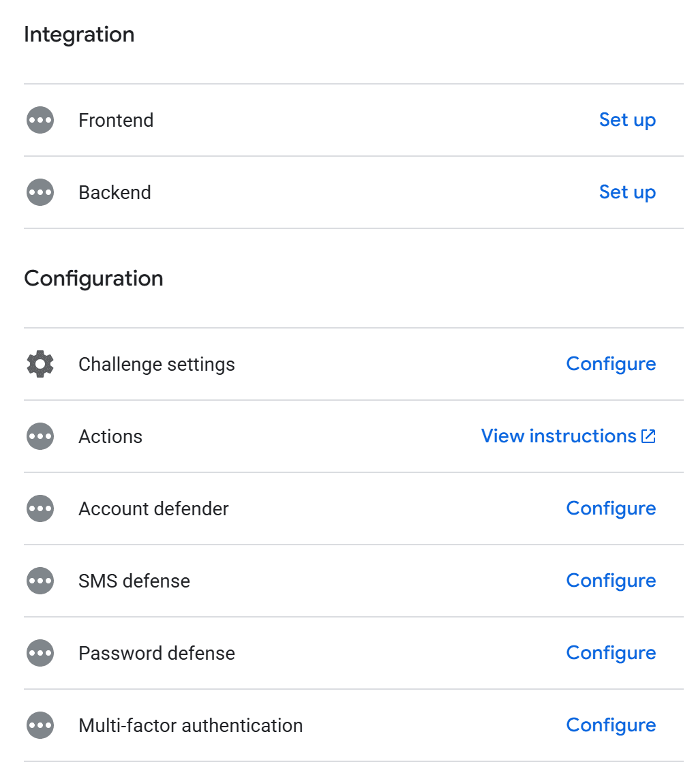Click the Password defense status icon
The height and width of the screenshot is (777, 696).
tap(40, 654)
